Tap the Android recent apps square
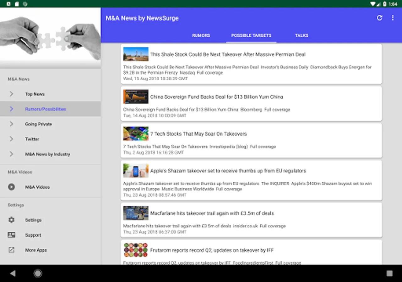402x282 pixels. pos(389,274)
